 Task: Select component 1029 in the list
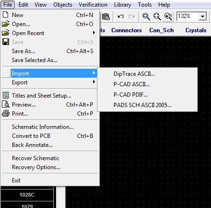(x=27, y=205)
